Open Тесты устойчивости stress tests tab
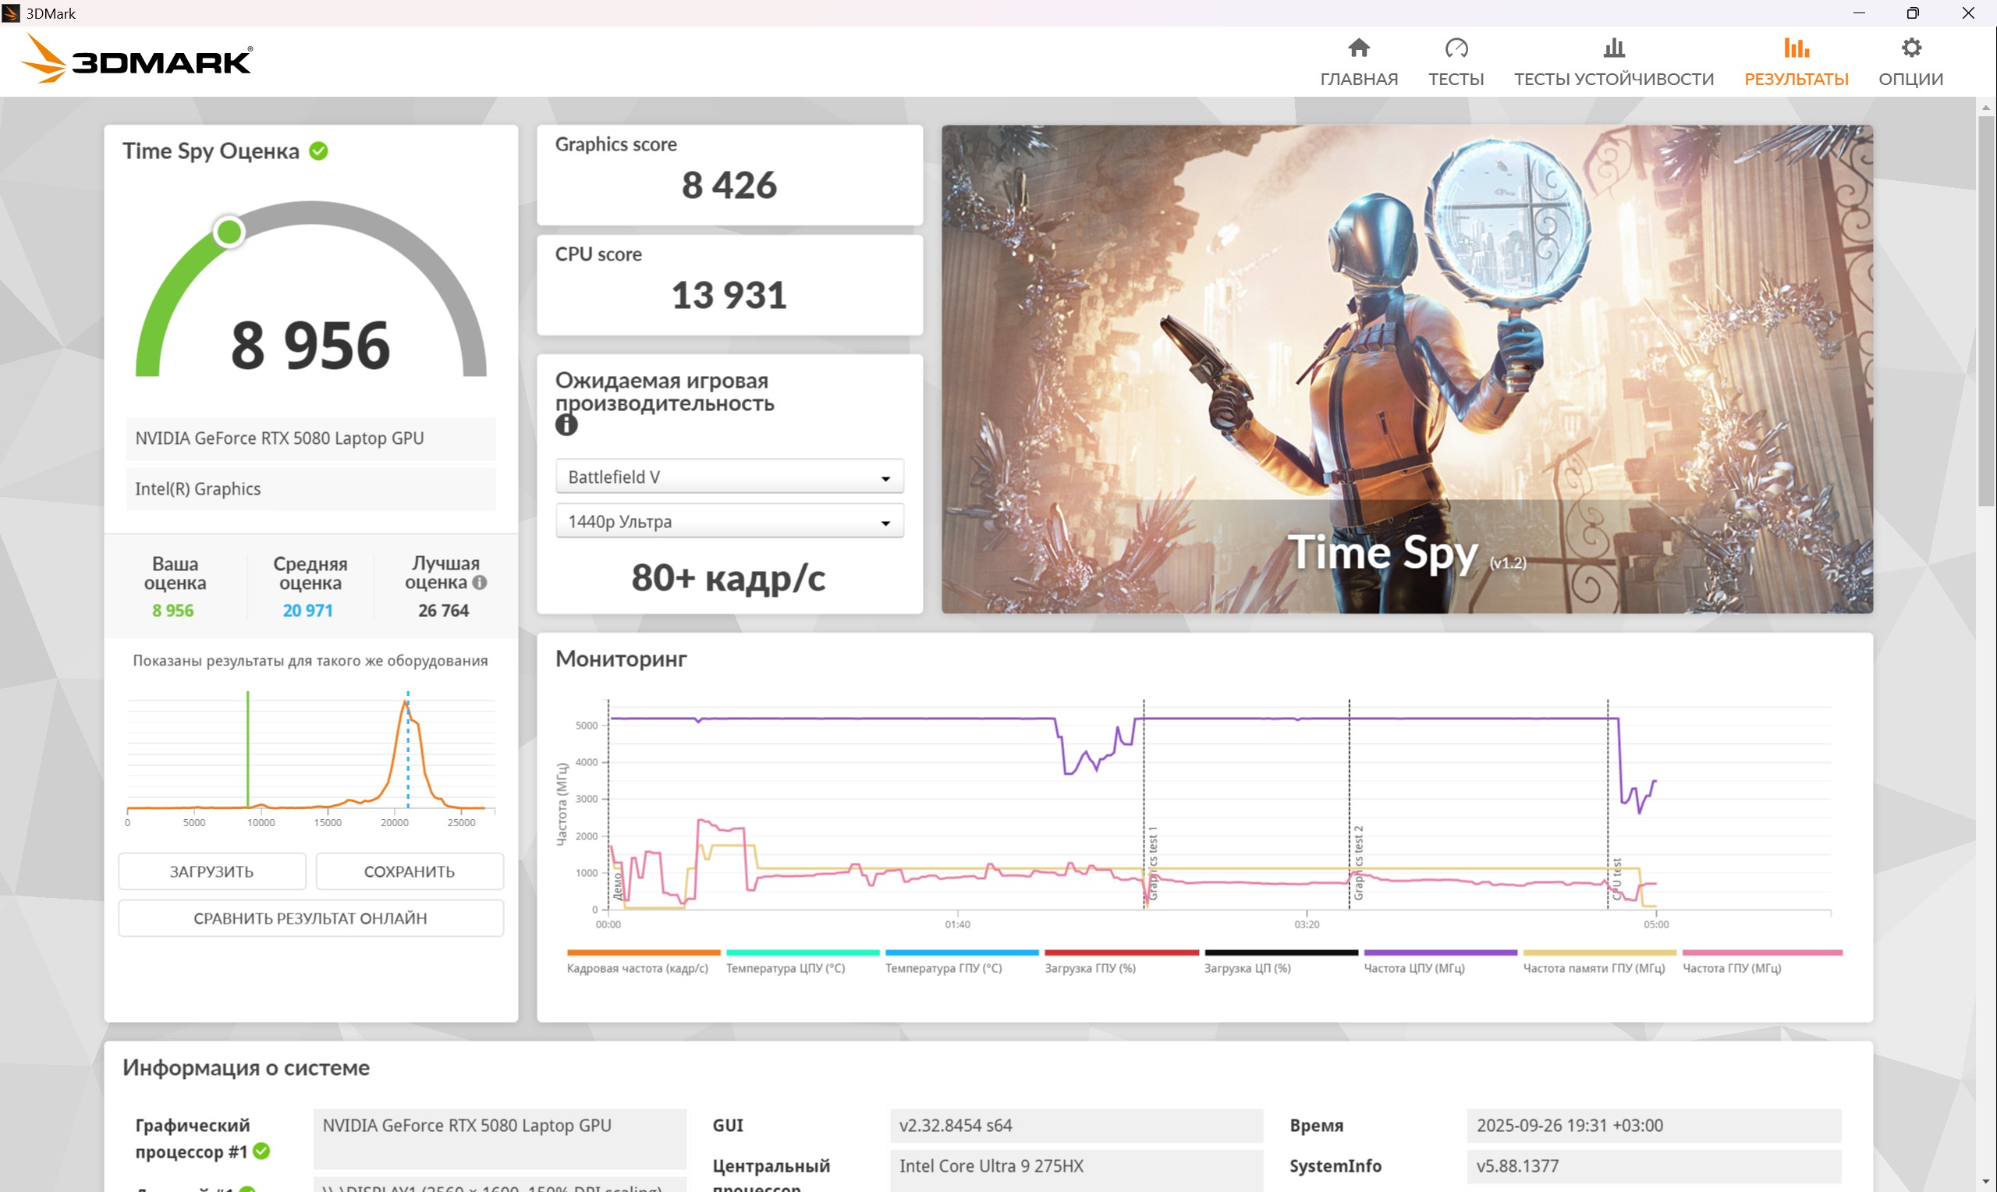 pyautogui.click(x=1613, y=62)
